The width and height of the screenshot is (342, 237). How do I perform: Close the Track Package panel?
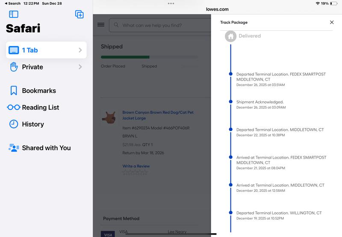pyautogui.click(x=331, y=22)
